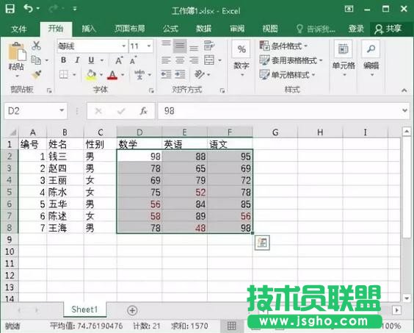Open the text orientation tool

click(x=200, y=74)
